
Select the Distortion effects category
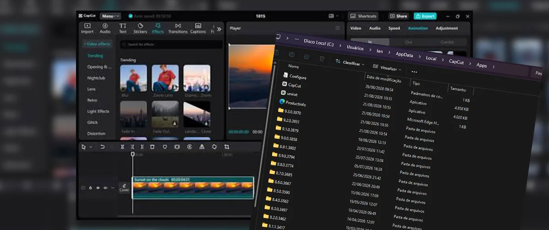coord(96,134)
